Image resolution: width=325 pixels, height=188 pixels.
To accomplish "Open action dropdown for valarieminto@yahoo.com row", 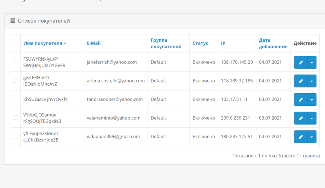I will tap(312, 118).
